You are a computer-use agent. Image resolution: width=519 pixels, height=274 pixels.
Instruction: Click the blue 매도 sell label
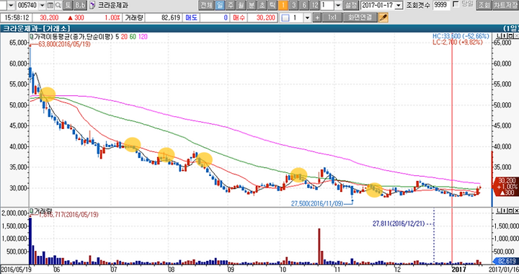191,17
